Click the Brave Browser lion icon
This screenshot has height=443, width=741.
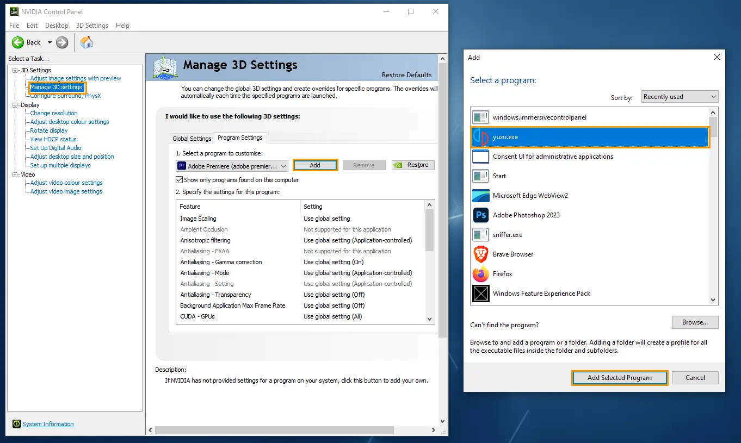coord(481,254)
